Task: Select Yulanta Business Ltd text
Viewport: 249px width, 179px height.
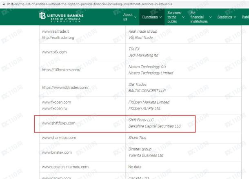Action: point(146,155)
